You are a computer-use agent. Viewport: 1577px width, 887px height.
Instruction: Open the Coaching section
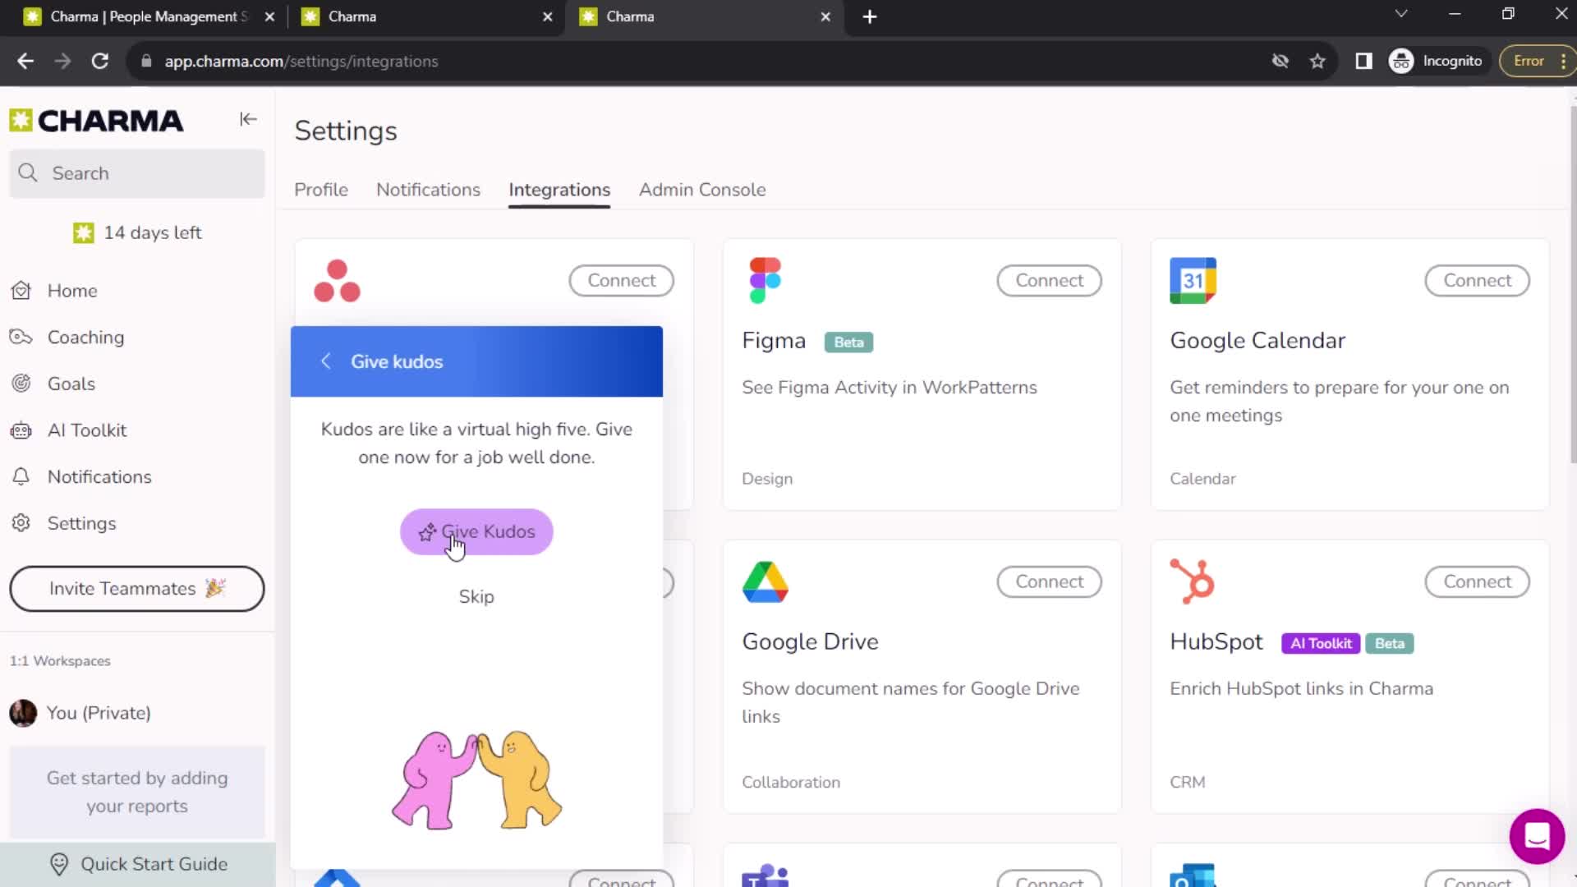(85, 337)
